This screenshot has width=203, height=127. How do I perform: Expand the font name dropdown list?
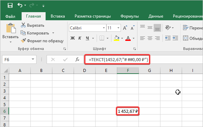[104, 28]
